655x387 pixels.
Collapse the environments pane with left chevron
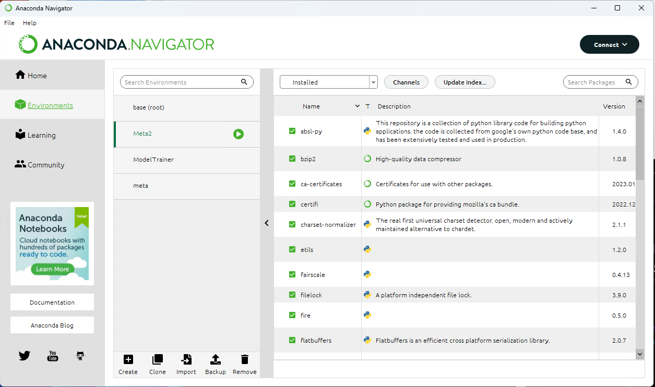(x=267, y=223)
